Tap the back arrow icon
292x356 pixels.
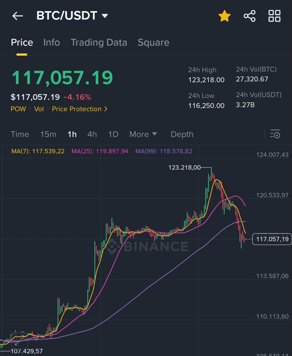(17, 16)
